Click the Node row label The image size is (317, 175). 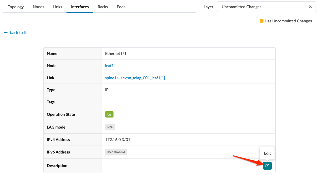click(x=52, y=66)
